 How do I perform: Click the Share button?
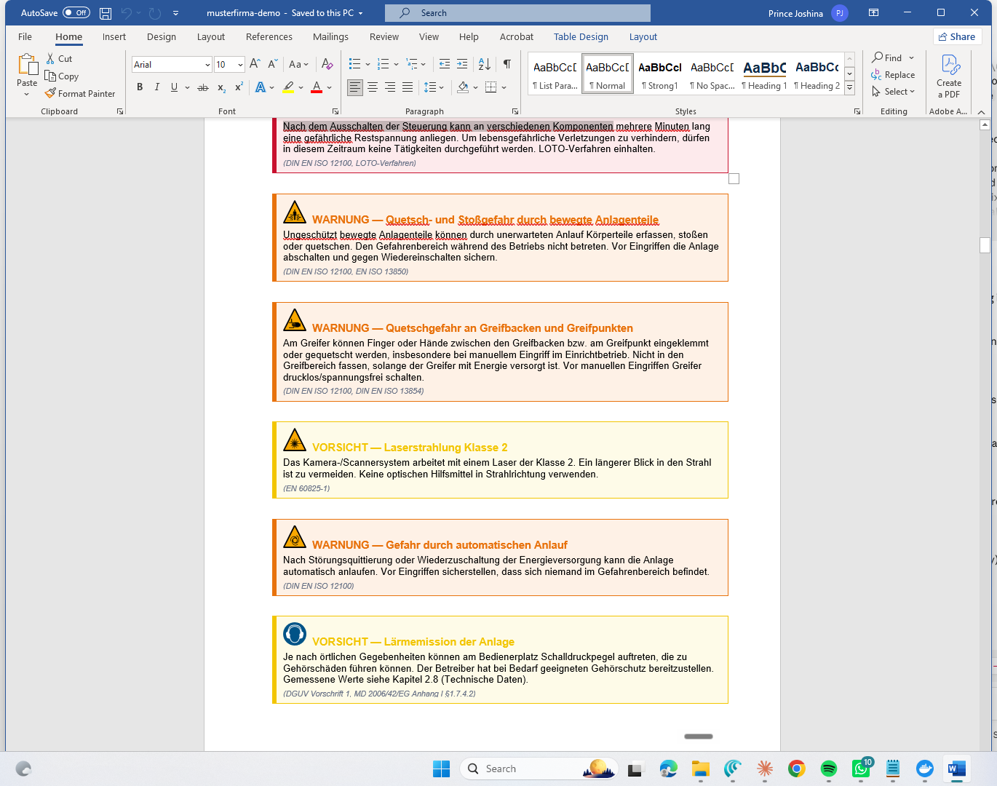[957, 36]
